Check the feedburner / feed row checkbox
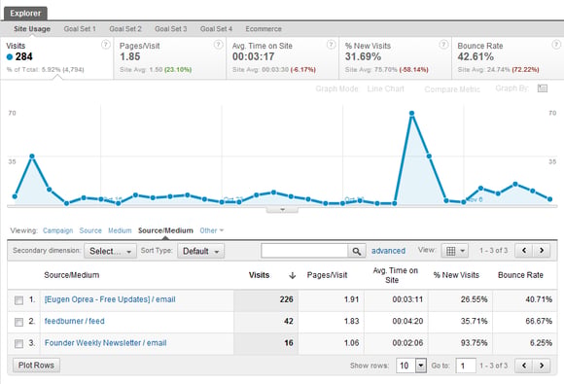 [18, 322]
